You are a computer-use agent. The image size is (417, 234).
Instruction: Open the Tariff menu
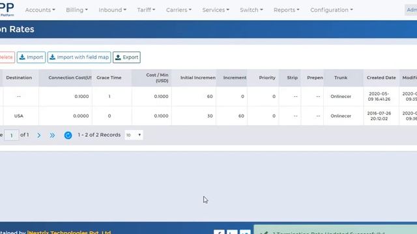[x=146, y=10]
